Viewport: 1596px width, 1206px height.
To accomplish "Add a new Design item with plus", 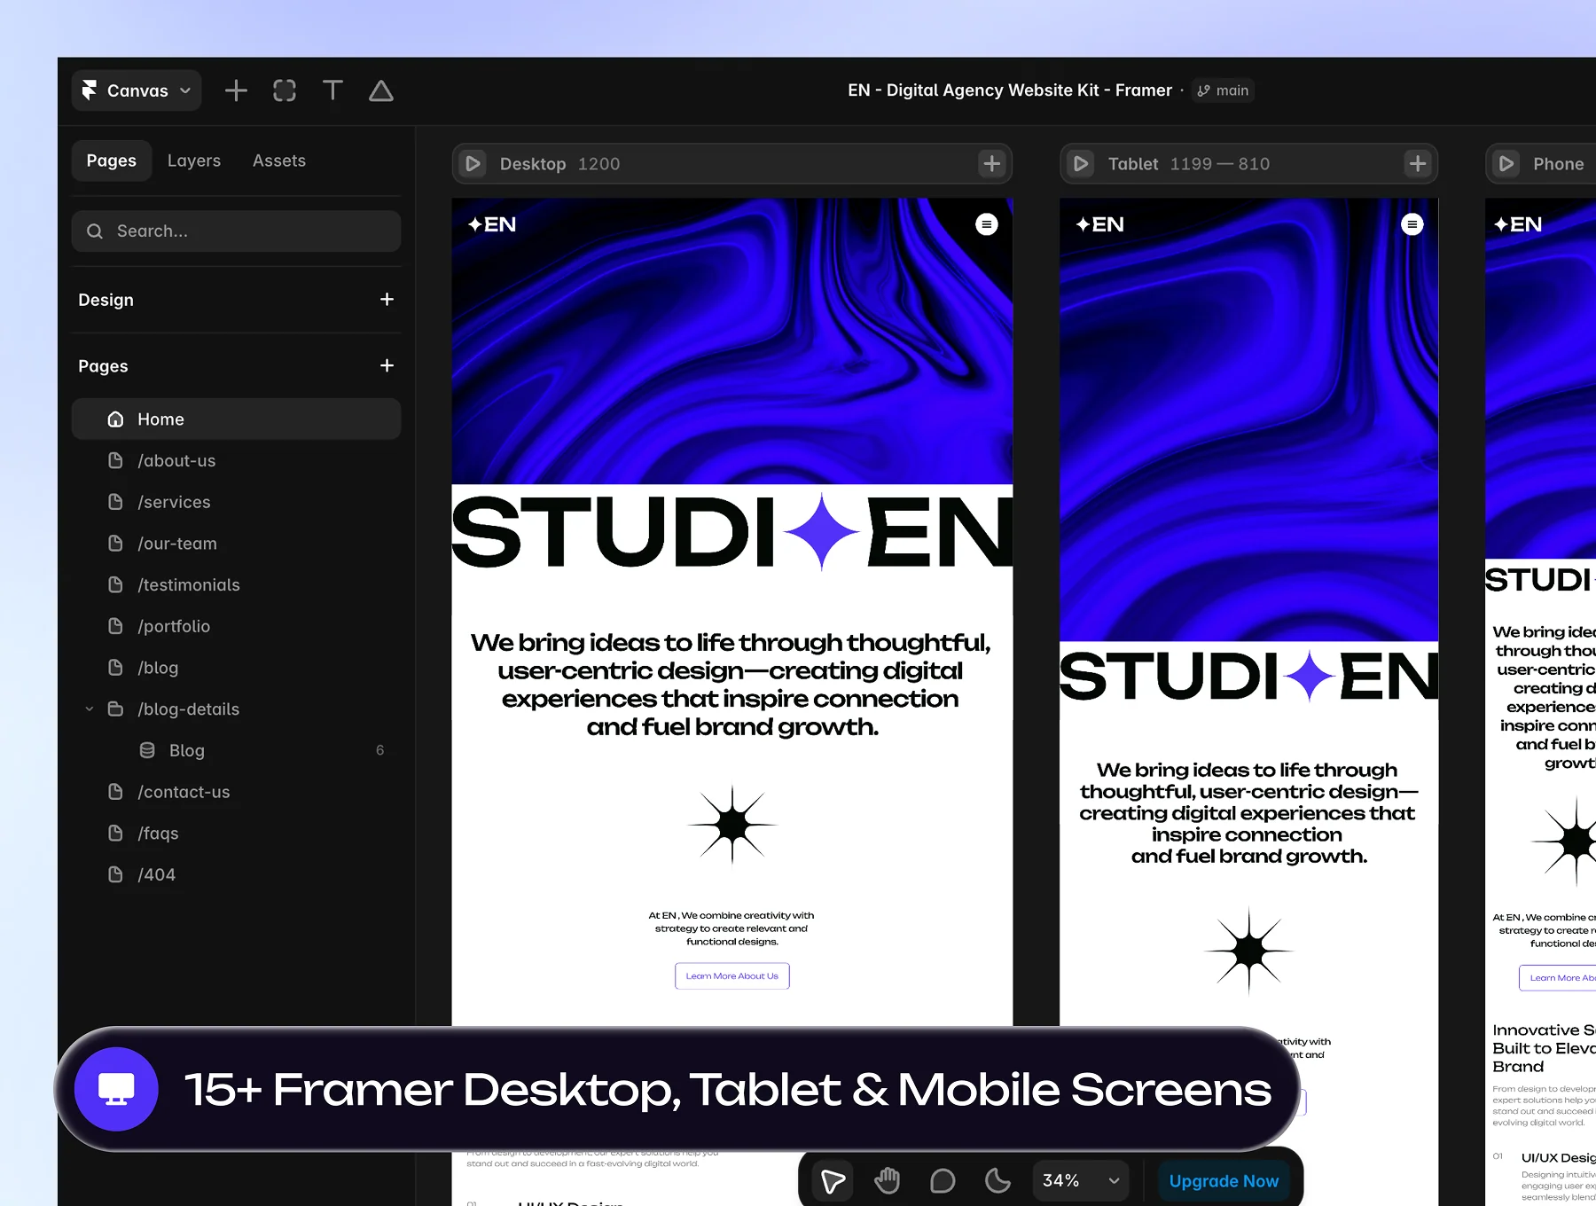I will 387,300.
